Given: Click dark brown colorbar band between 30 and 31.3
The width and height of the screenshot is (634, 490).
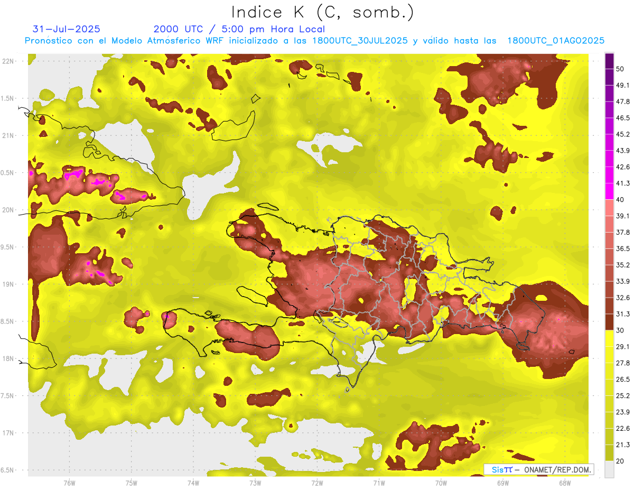Looking at the screenshot, I should pos(609,322).
